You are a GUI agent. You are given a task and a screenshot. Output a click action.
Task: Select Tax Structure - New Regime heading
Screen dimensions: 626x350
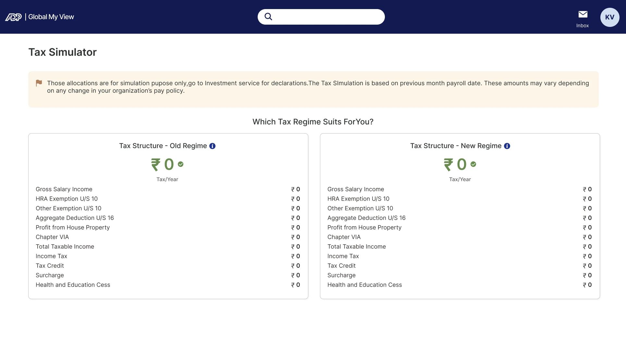456,146
